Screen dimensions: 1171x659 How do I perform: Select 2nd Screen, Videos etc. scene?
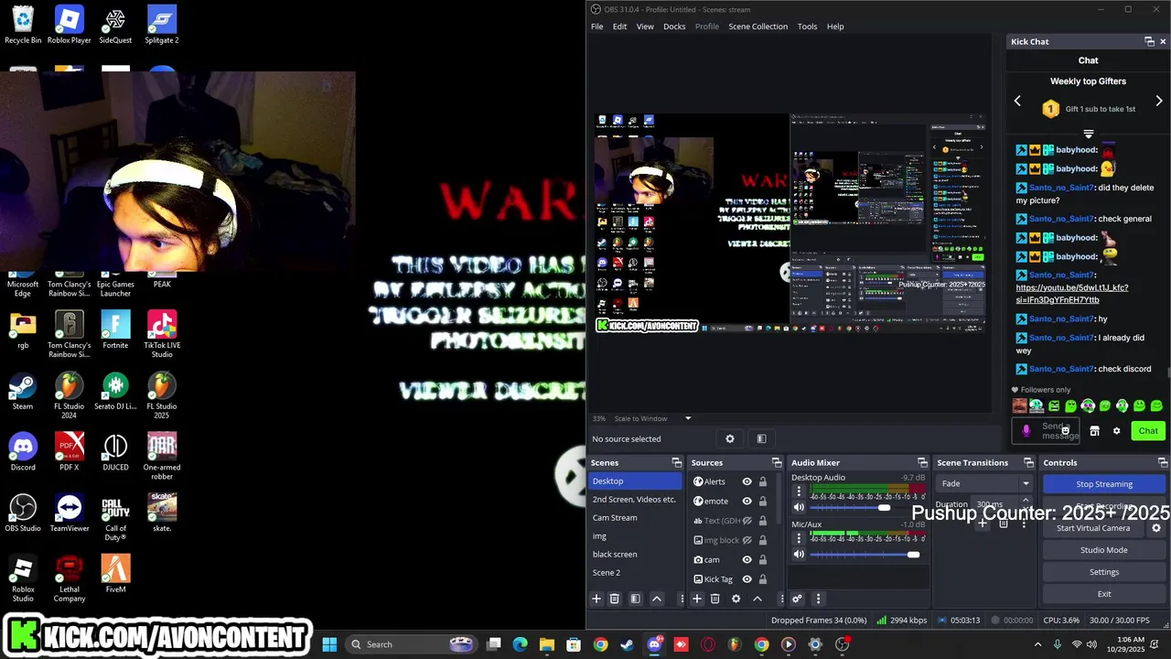[636, 500]
